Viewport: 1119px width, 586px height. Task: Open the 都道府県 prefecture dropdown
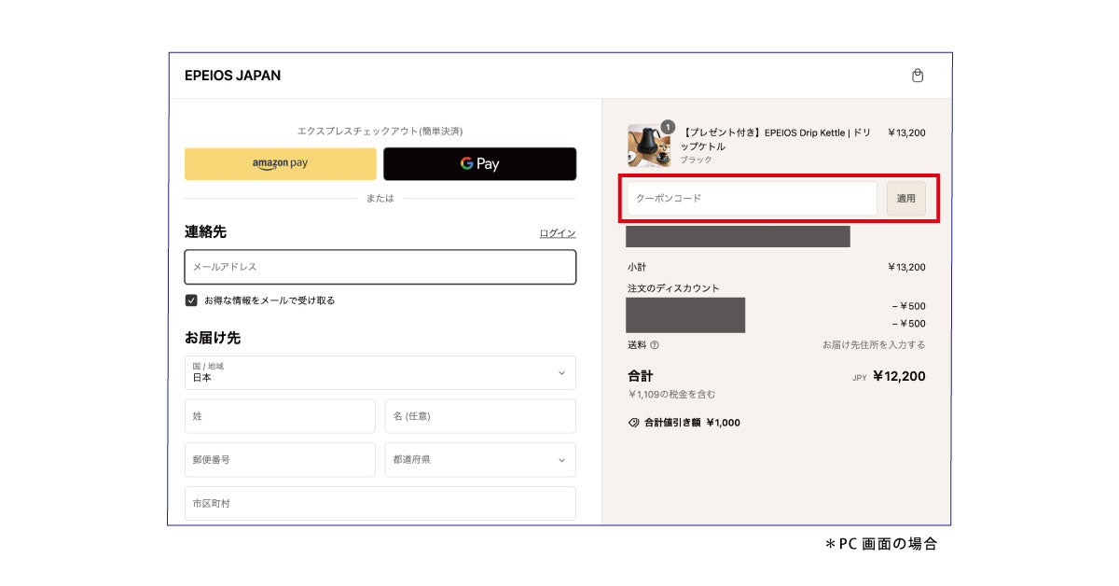tap(479, 460)
